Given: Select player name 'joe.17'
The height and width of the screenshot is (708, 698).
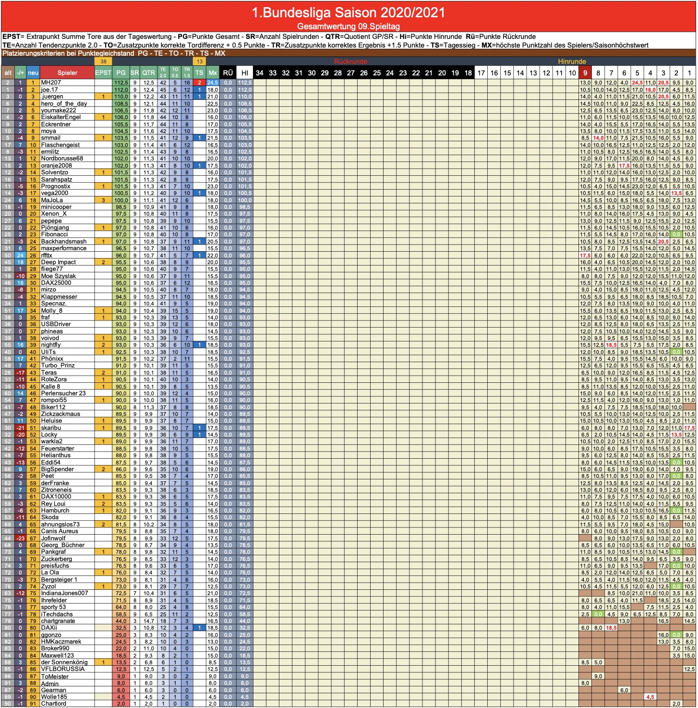Looking at the screenshot, I should (49, 90).
